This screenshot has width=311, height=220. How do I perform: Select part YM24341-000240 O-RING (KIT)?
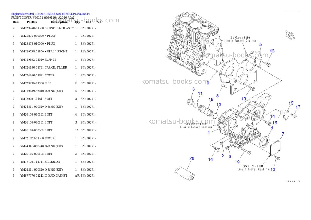41,146
